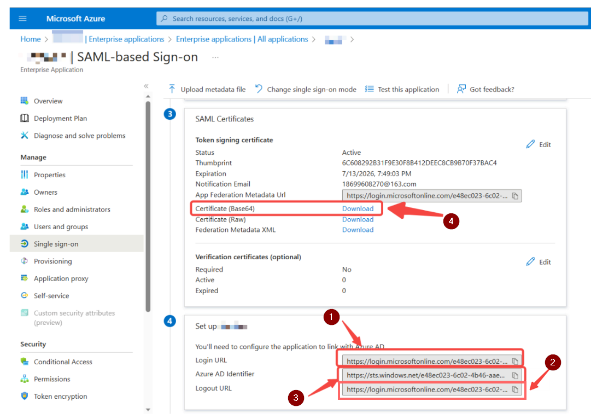The width and height of the screenshot is (591, 419).
Task: Click the Login URL field
Action: [432, 362]
